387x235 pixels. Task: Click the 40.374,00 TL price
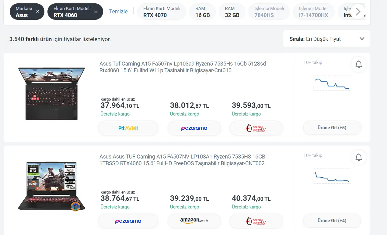click(x=251, y=198)
